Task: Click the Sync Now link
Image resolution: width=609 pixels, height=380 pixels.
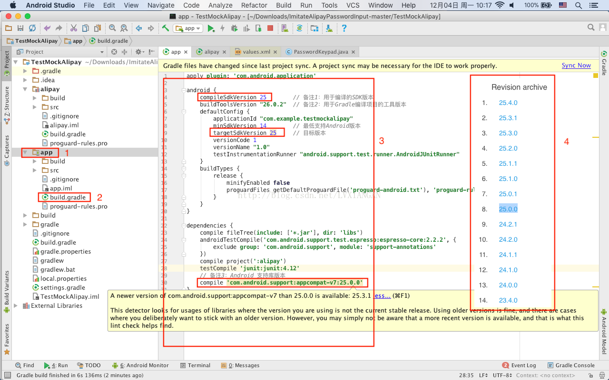Action: 576,66
